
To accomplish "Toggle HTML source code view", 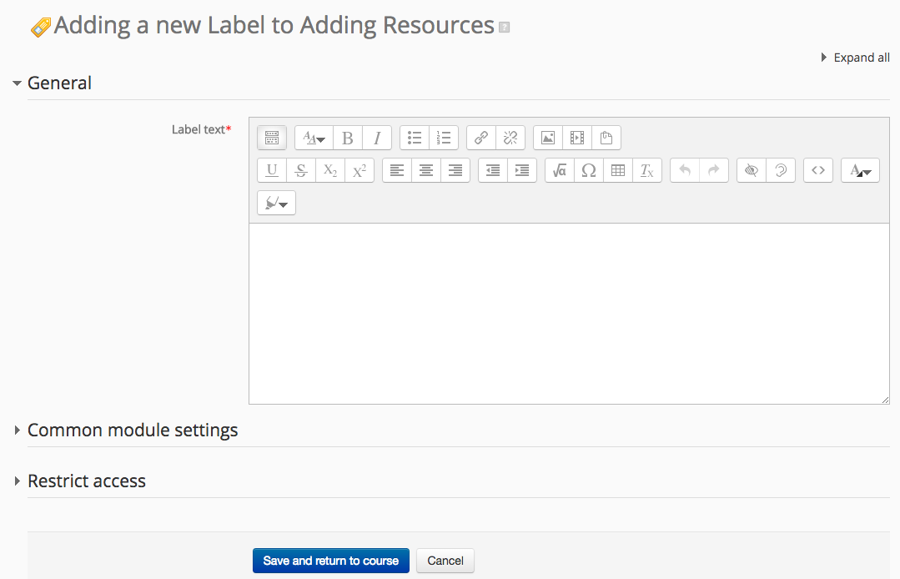I will pyautogui.click(x=818, y=170).
